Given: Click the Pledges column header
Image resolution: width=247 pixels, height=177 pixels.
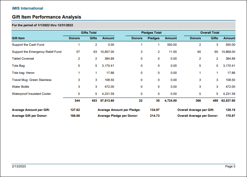Looking at the screenshot, I should coord(153,38).
